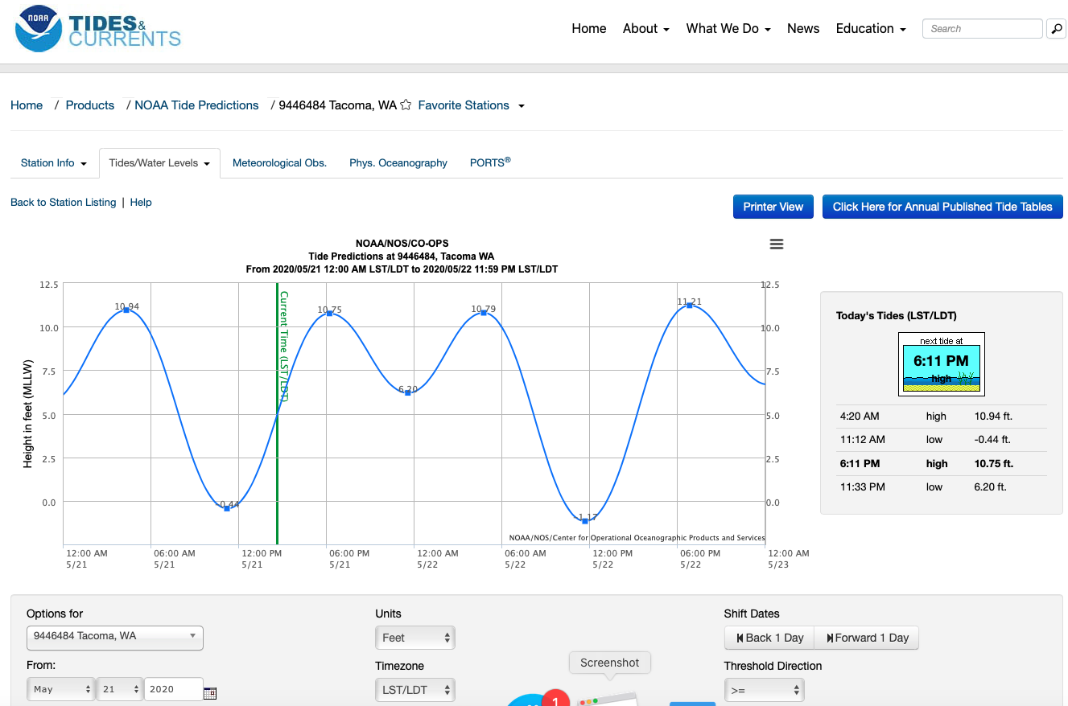Image resolution: width=1068 pixels, height=706 pixels.
Task: Open the Home navigation link
Action: [x=589, y=28]
